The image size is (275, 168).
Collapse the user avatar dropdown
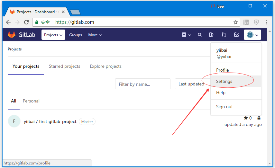252,35
